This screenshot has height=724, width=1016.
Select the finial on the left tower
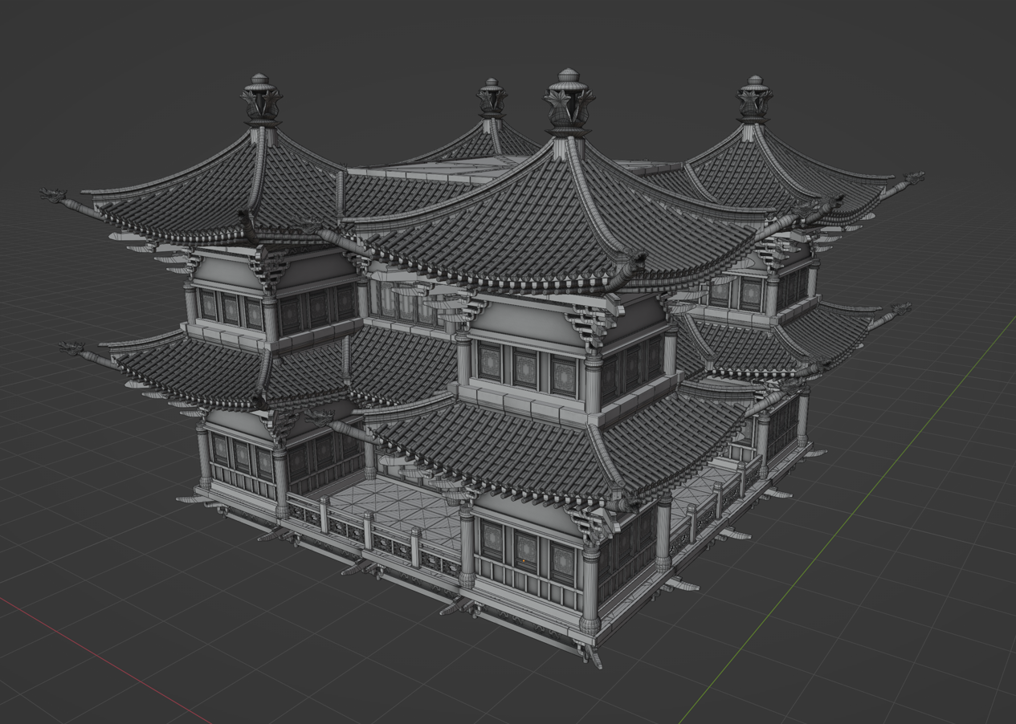coord(260,102)
